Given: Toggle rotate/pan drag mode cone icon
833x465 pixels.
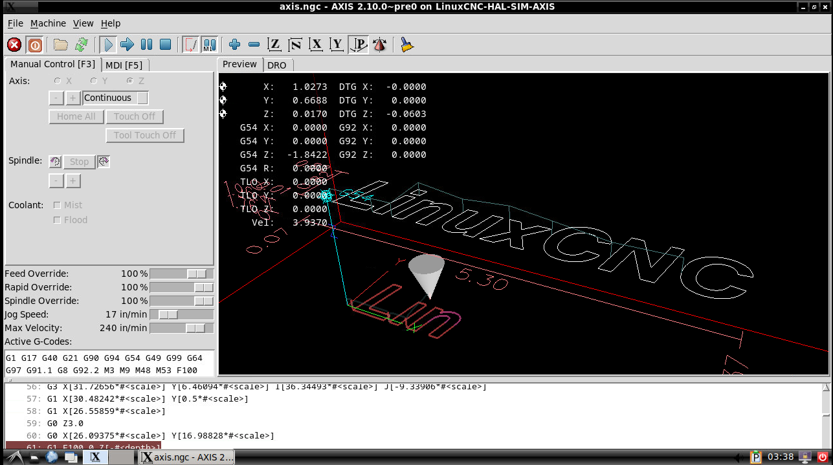Looking at the screenshot, I should pos(379,45).
